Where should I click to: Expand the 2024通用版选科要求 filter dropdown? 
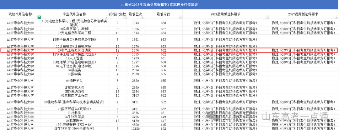(267, 17)
